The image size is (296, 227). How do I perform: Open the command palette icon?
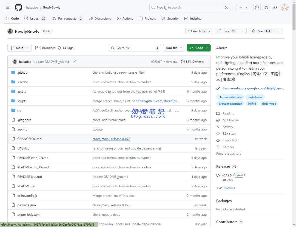227,7
